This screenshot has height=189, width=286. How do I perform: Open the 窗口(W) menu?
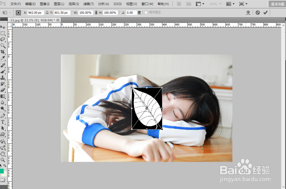[147, 4]
